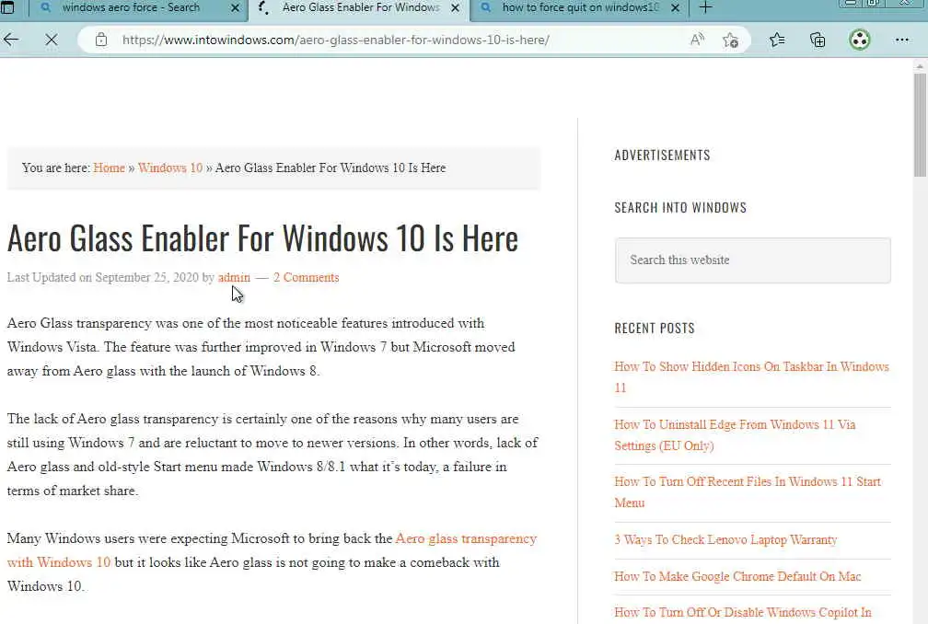Open Settings and more ellipsis menu
Image resolution: width=928 pixels, height=624 pixels.
click(x=902, y=40)
